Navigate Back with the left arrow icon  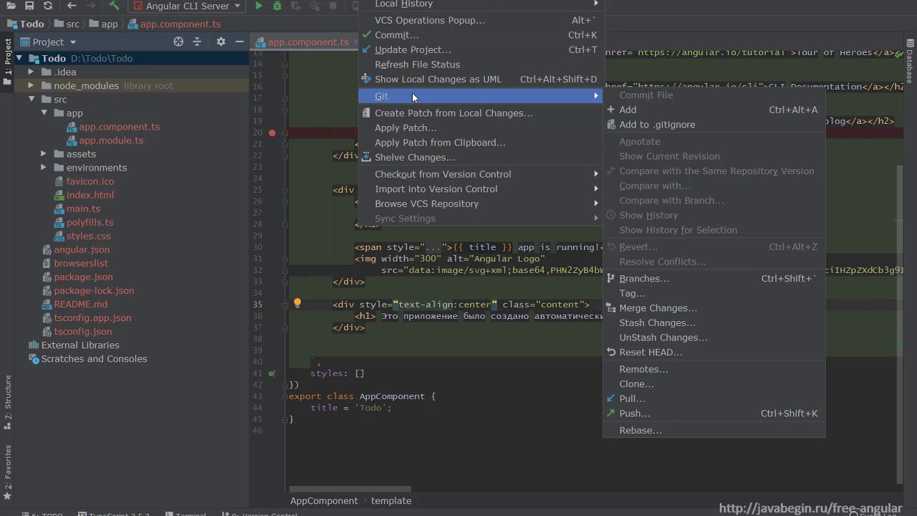click(x=72, y=6)
